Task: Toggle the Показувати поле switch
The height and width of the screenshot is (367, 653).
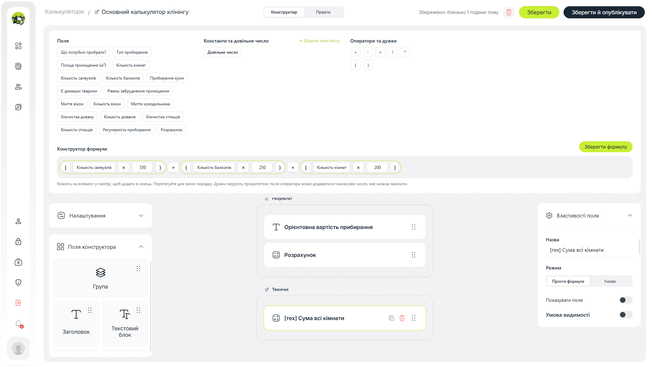Action: [626, 300]
